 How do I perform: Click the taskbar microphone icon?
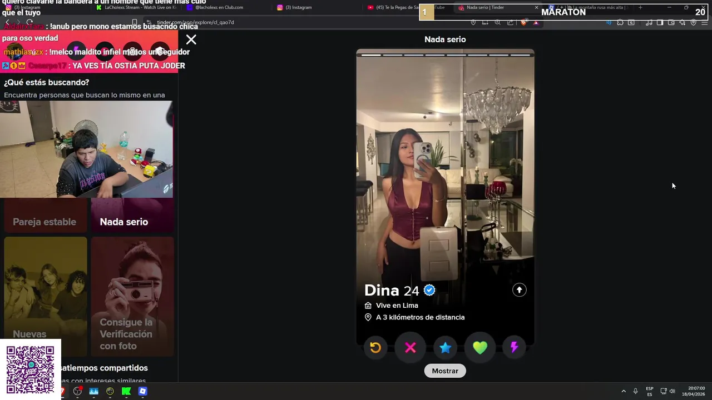[x=635, y=391]
